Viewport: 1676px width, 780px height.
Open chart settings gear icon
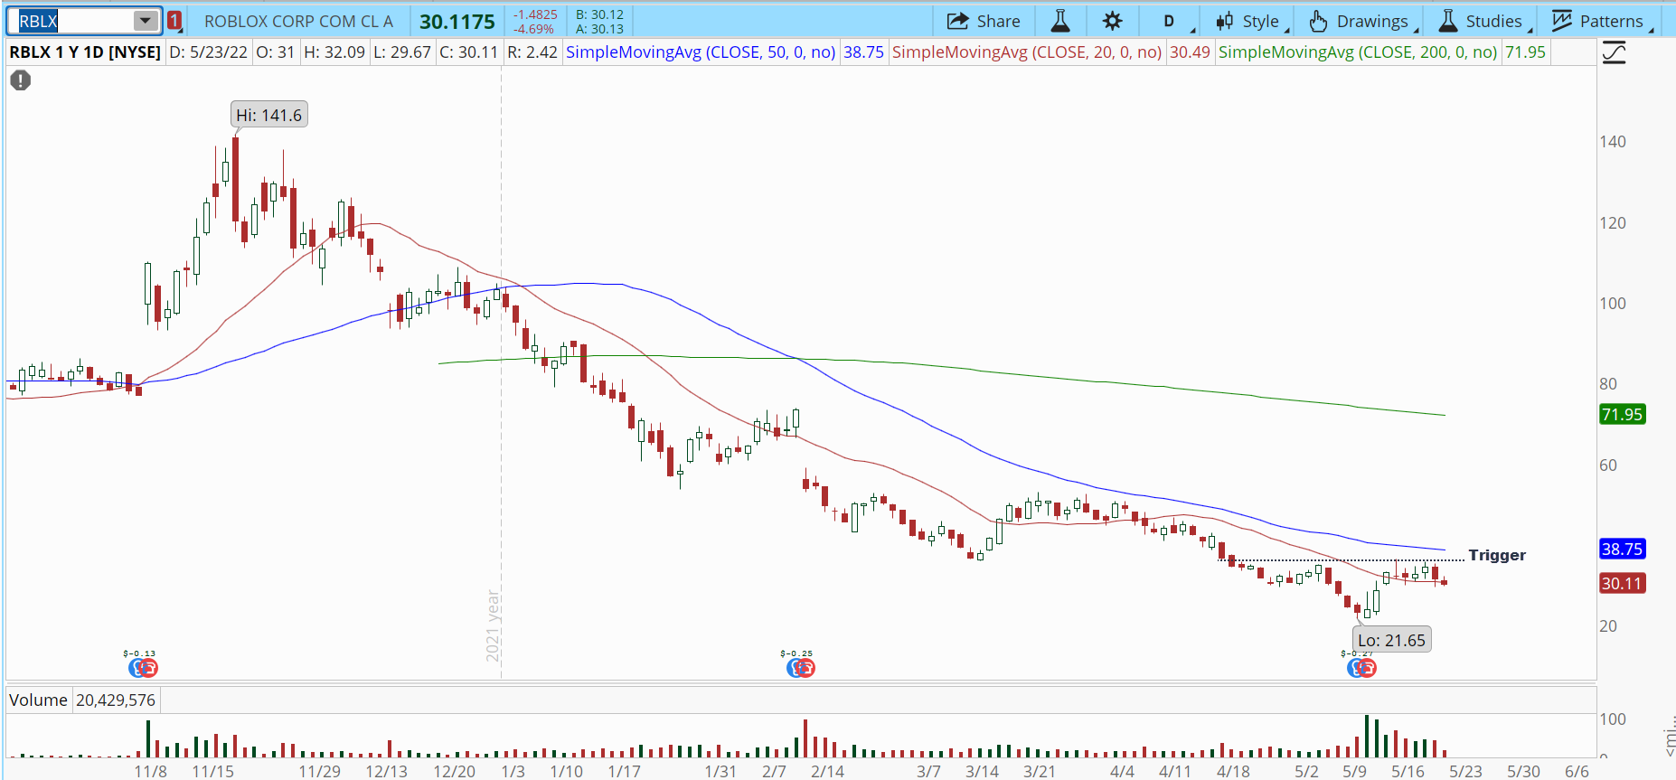1113,21
